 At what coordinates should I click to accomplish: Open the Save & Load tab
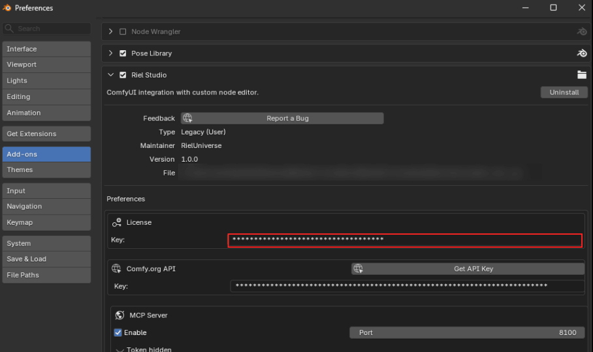(46, 259)
